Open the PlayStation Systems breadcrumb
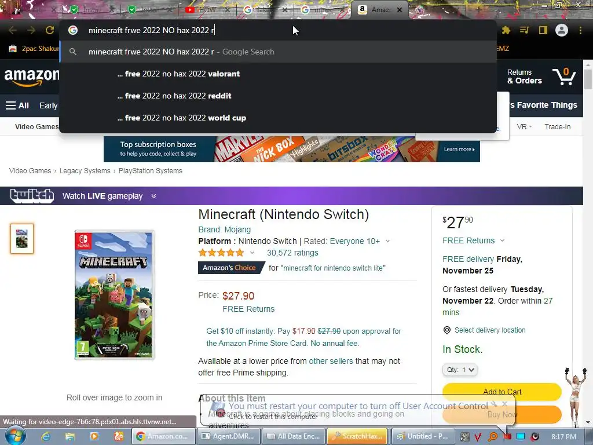 150,171
